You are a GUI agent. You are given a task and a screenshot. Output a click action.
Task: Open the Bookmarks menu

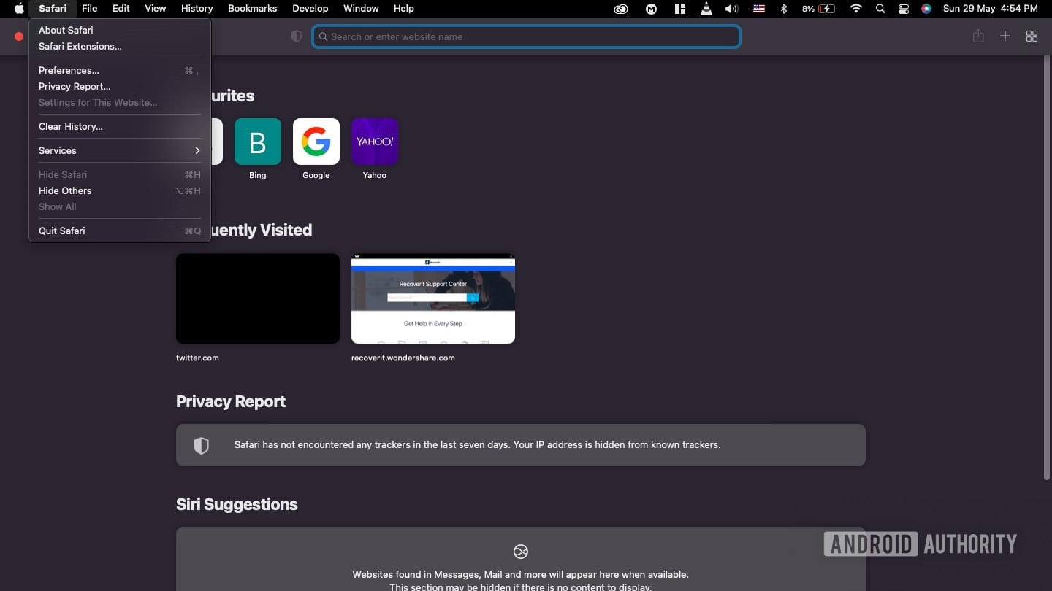tap(253, 9)
